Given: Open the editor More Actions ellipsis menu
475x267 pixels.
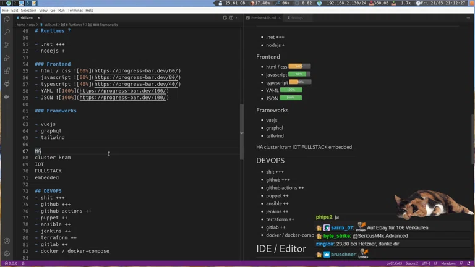Looking at the screenshot, I should pos(238,18).
